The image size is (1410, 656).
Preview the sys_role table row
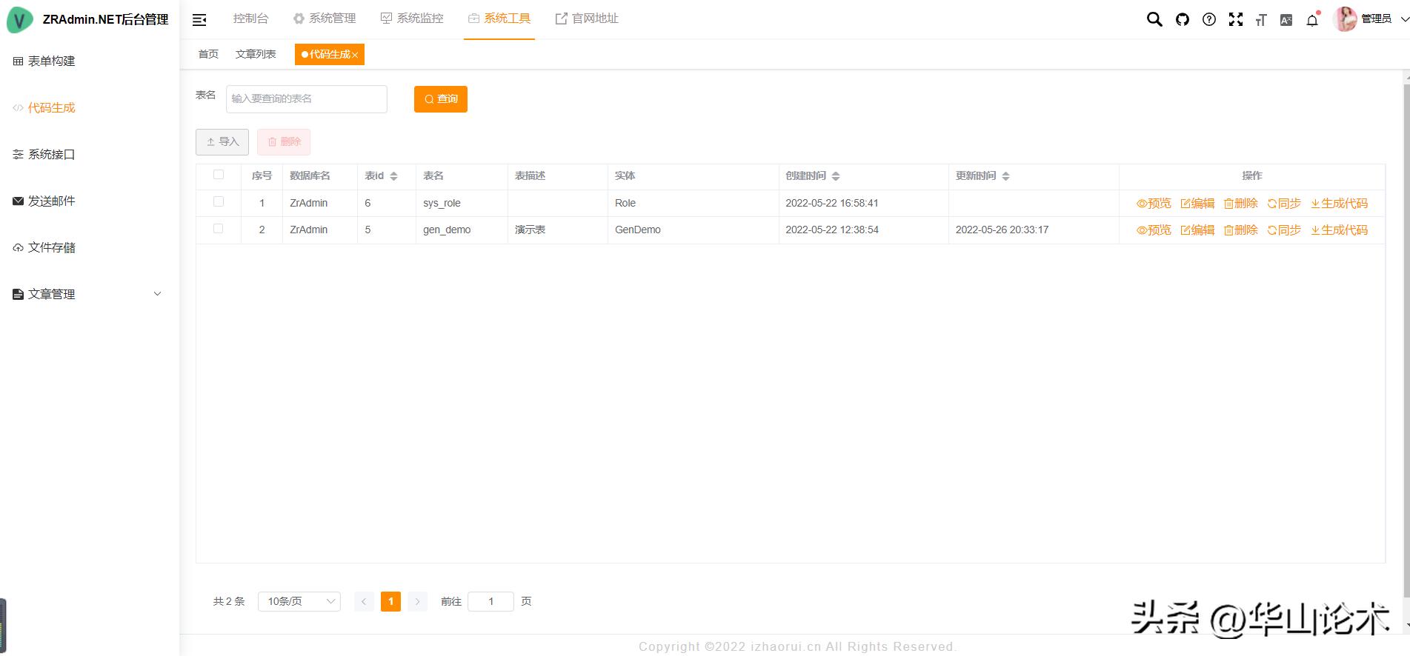tap(1154, 203)
